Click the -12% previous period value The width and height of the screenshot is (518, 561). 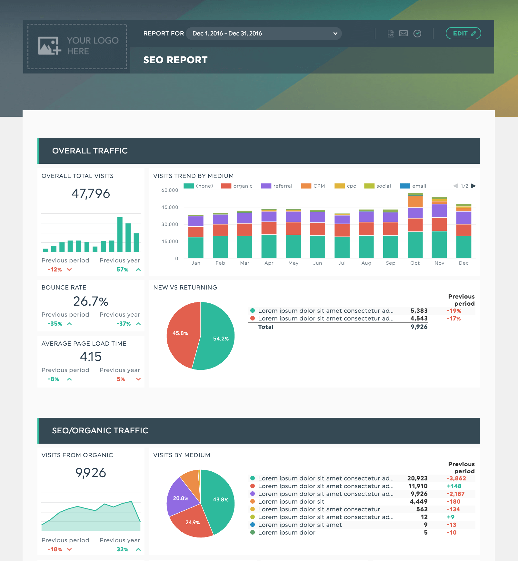55,270
